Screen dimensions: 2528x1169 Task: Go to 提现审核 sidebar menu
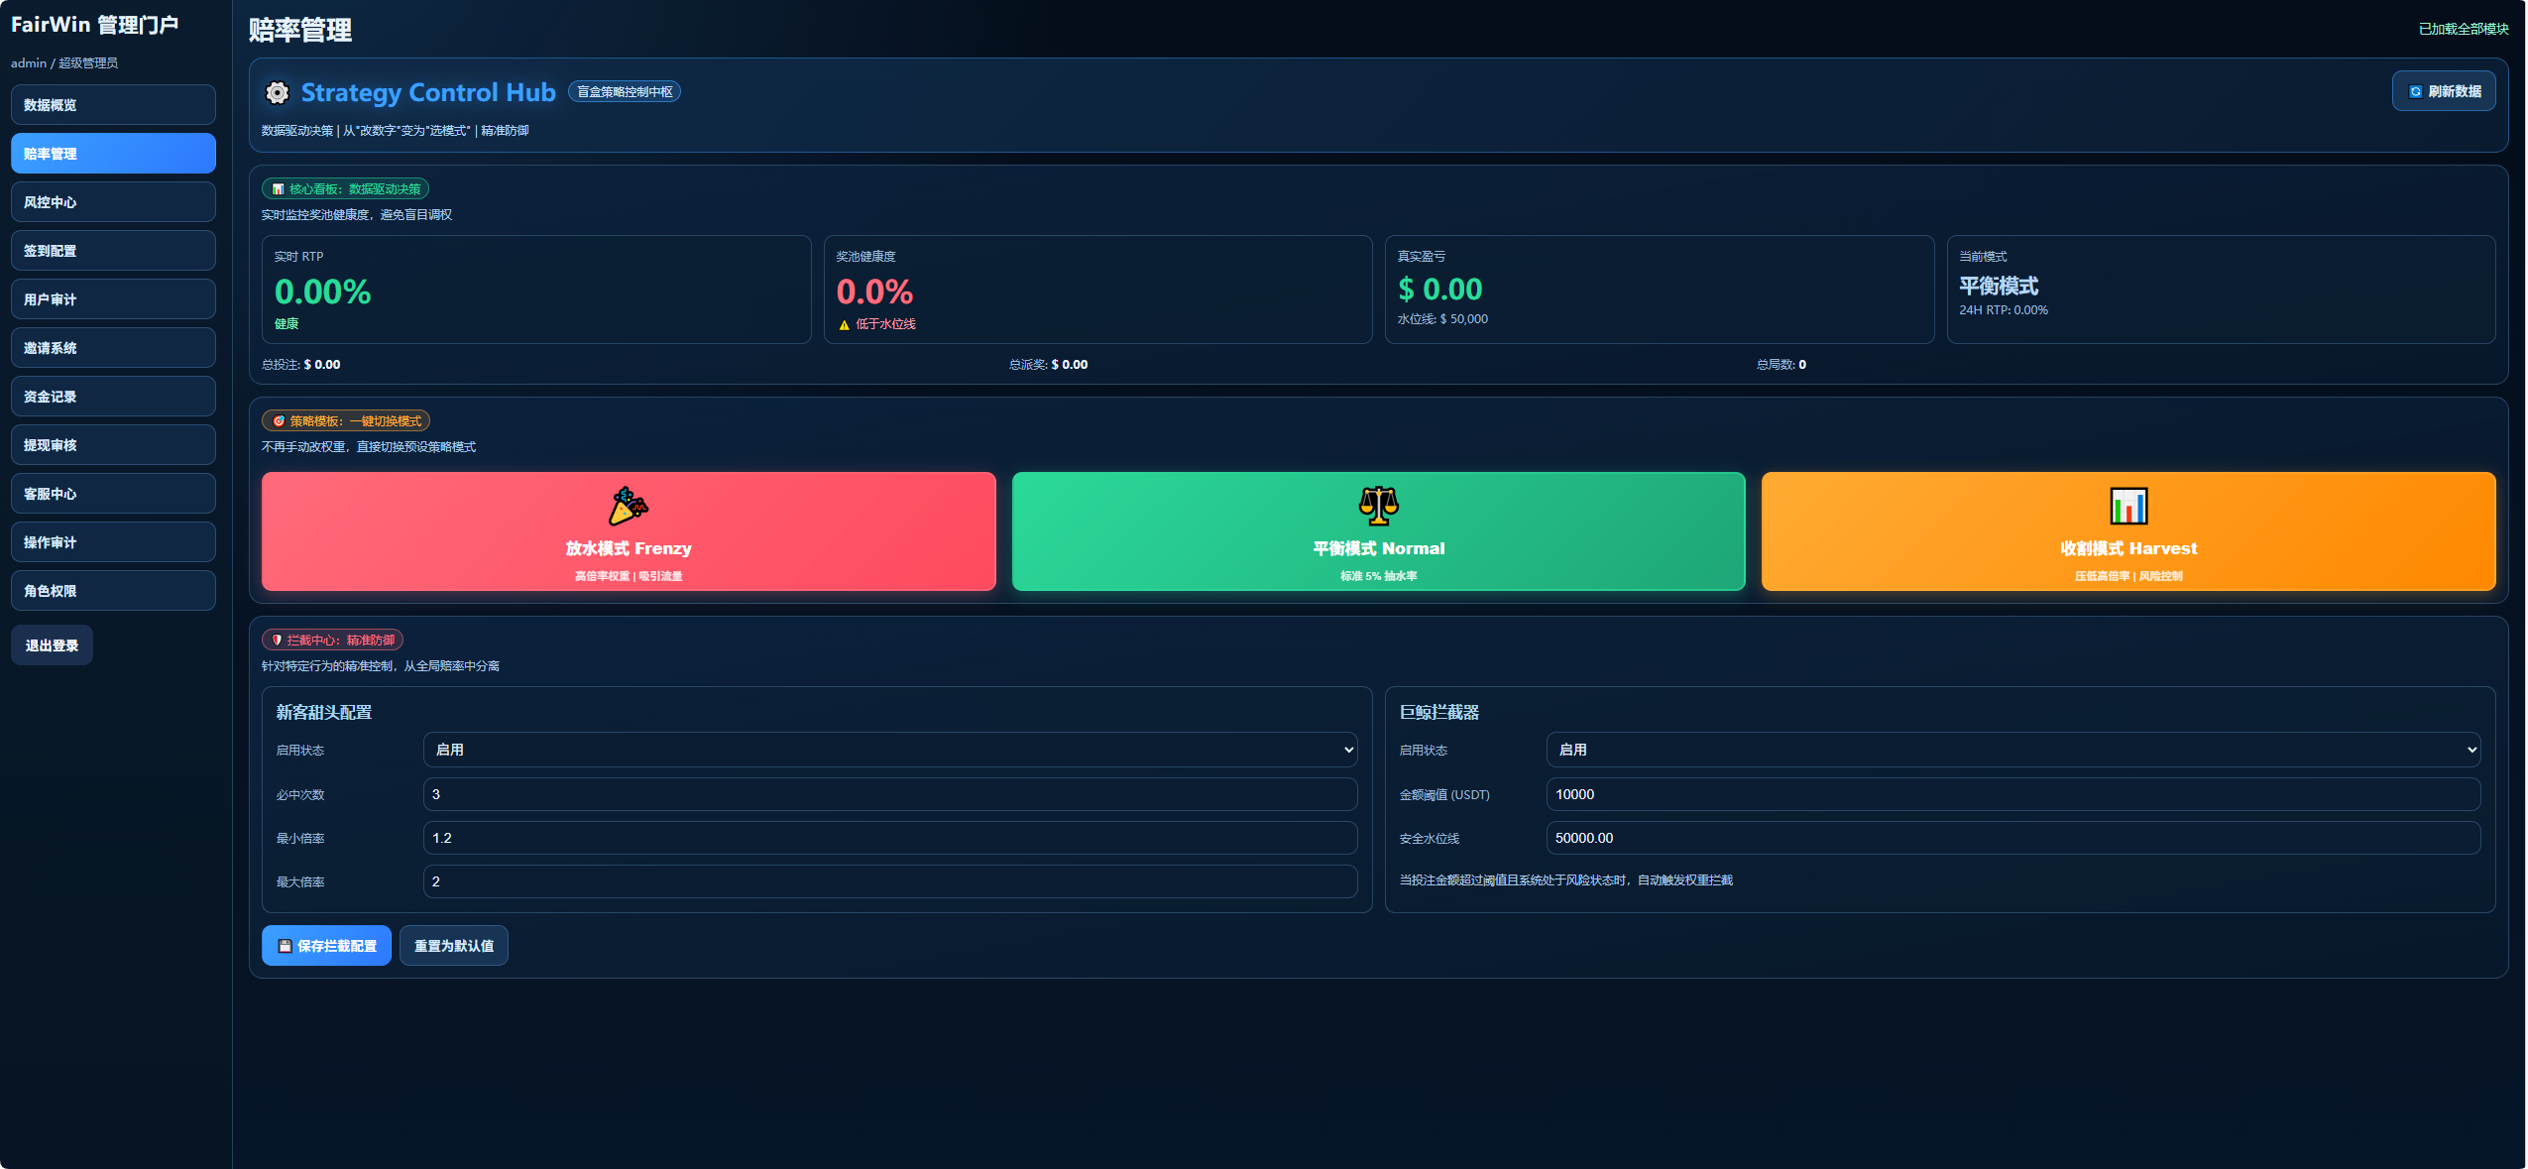coord(113,445)
